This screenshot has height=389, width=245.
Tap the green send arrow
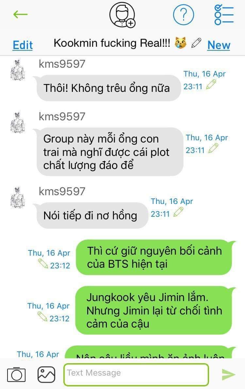coord(228,374)
